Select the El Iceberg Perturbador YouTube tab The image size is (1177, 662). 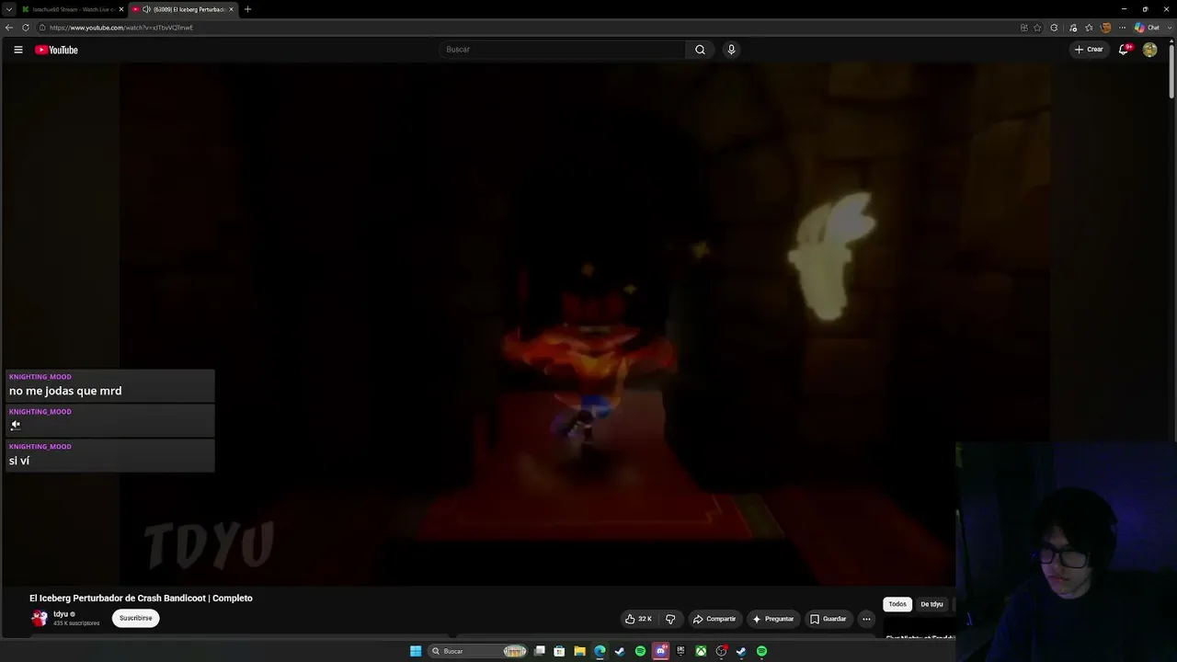coord(182,9)
